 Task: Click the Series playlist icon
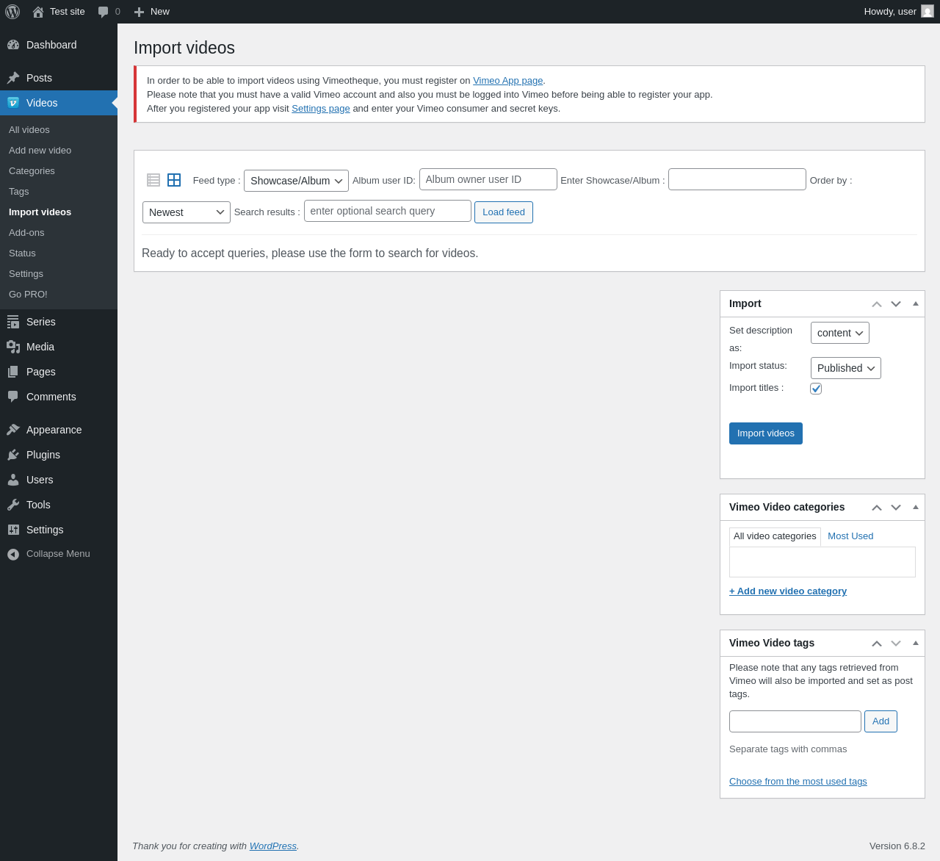13,322
